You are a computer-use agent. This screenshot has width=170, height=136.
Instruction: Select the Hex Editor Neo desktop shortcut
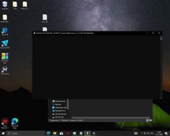(x=5, y=58)
